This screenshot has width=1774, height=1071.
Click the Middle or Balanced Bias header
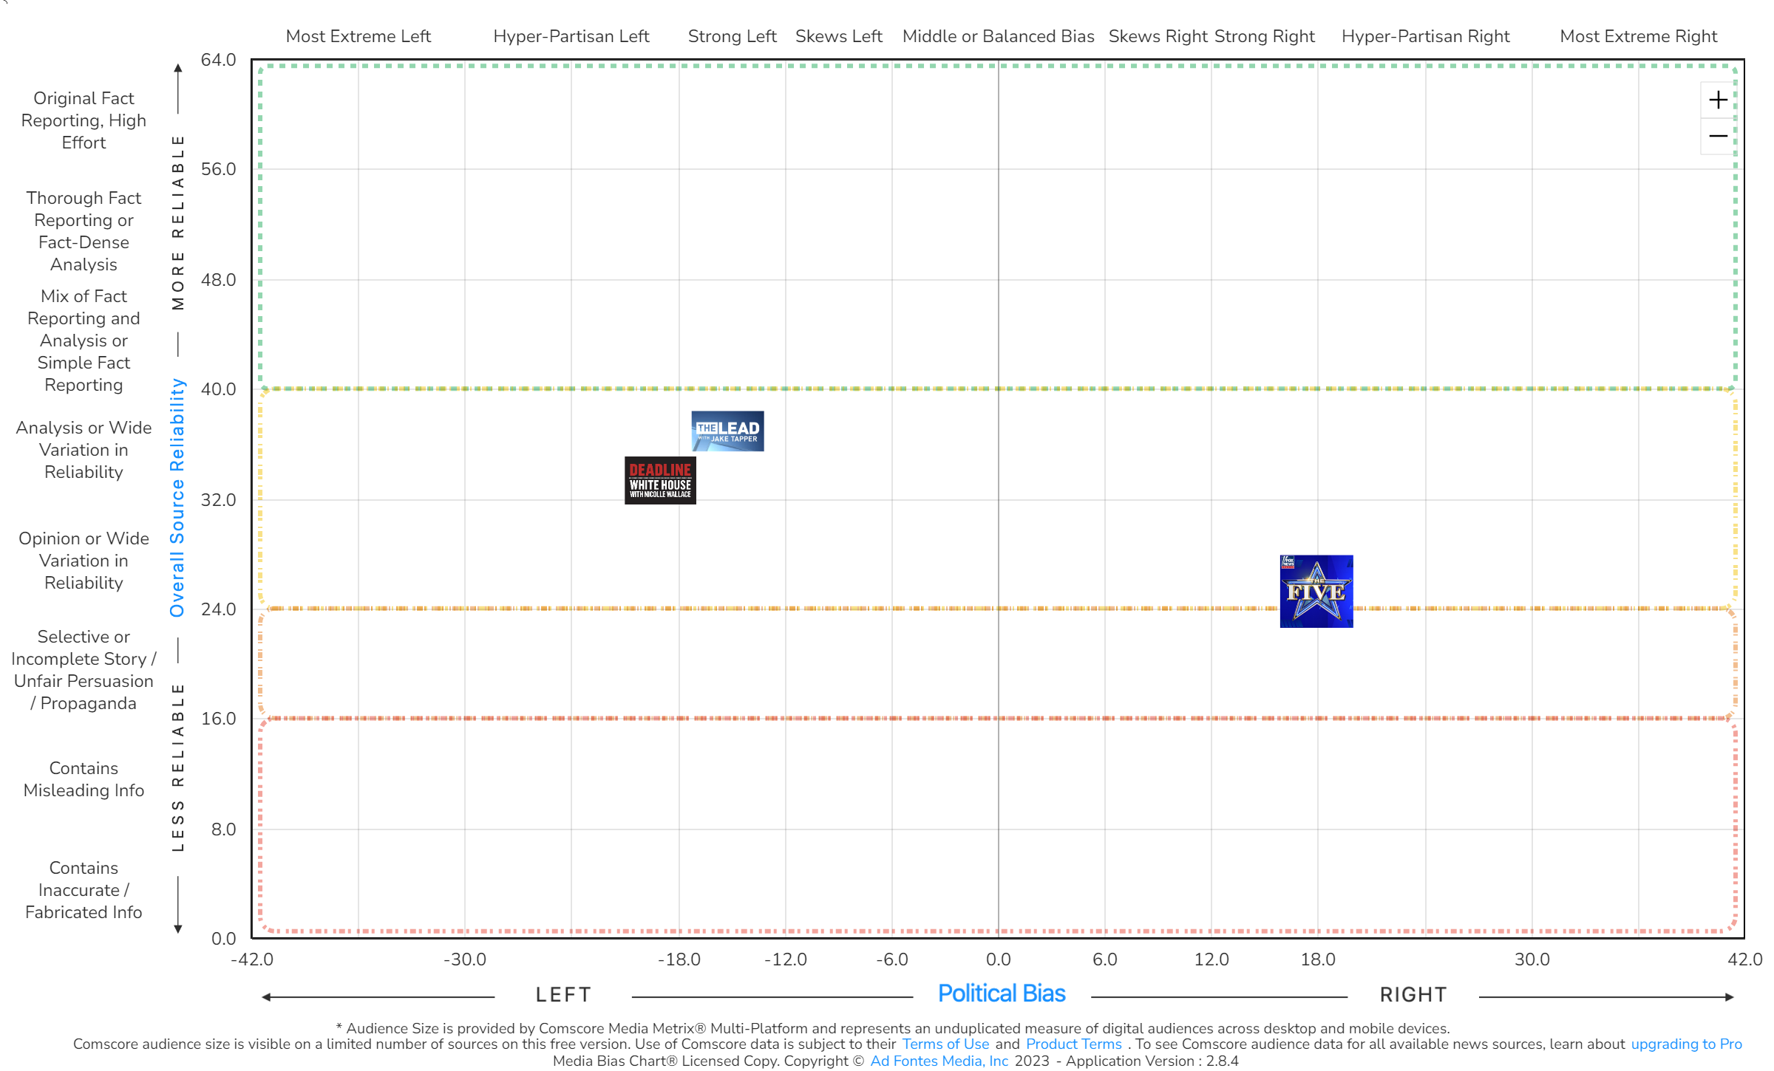tap(997, 36)
